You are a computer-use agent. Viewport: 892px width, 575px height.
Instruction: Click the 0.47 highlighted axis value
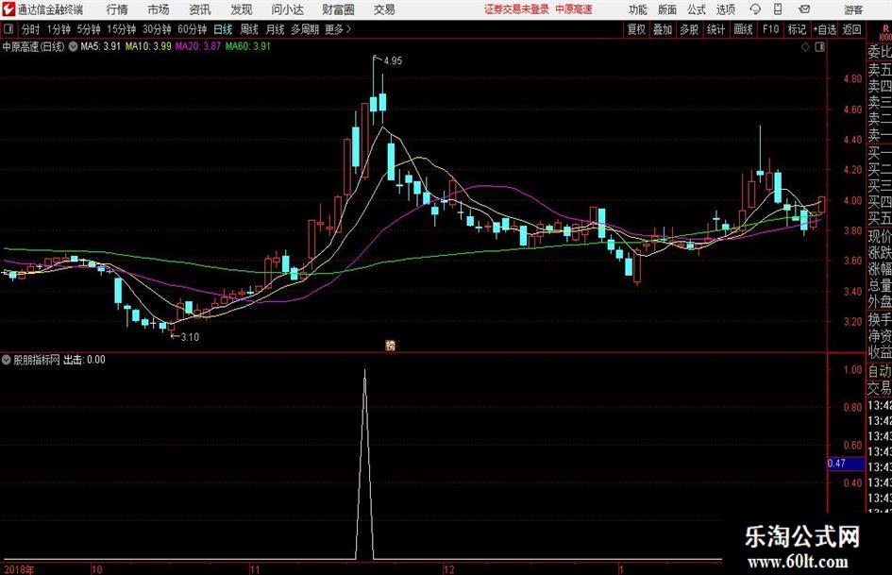[846, 464]
